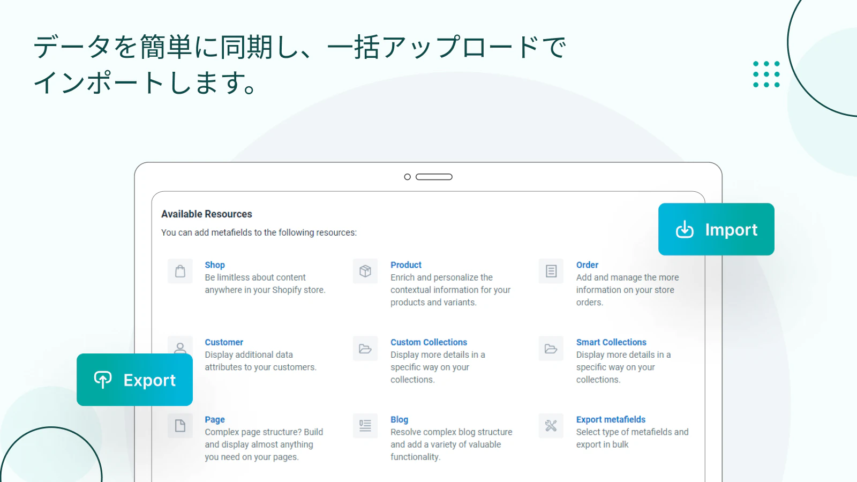The width and height of the screenshot is (857, 482).
Task: Open the Order resource link
Action: click(x=587, y=265)
